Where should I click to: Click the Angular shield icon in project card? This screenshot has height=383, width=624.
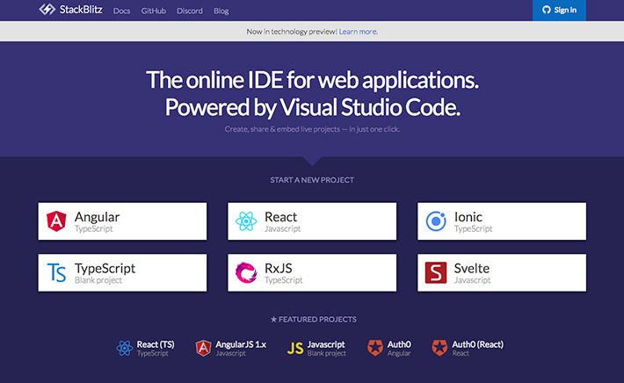56,221
